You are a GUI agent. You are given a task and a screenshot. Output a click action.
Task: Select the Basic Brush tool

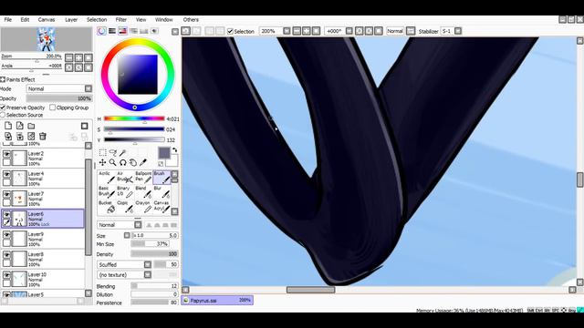click(107, 192)
